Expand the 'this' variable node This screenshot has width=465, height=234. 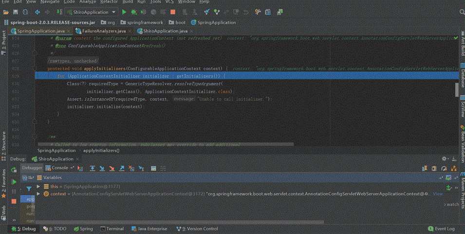(38, 187)
